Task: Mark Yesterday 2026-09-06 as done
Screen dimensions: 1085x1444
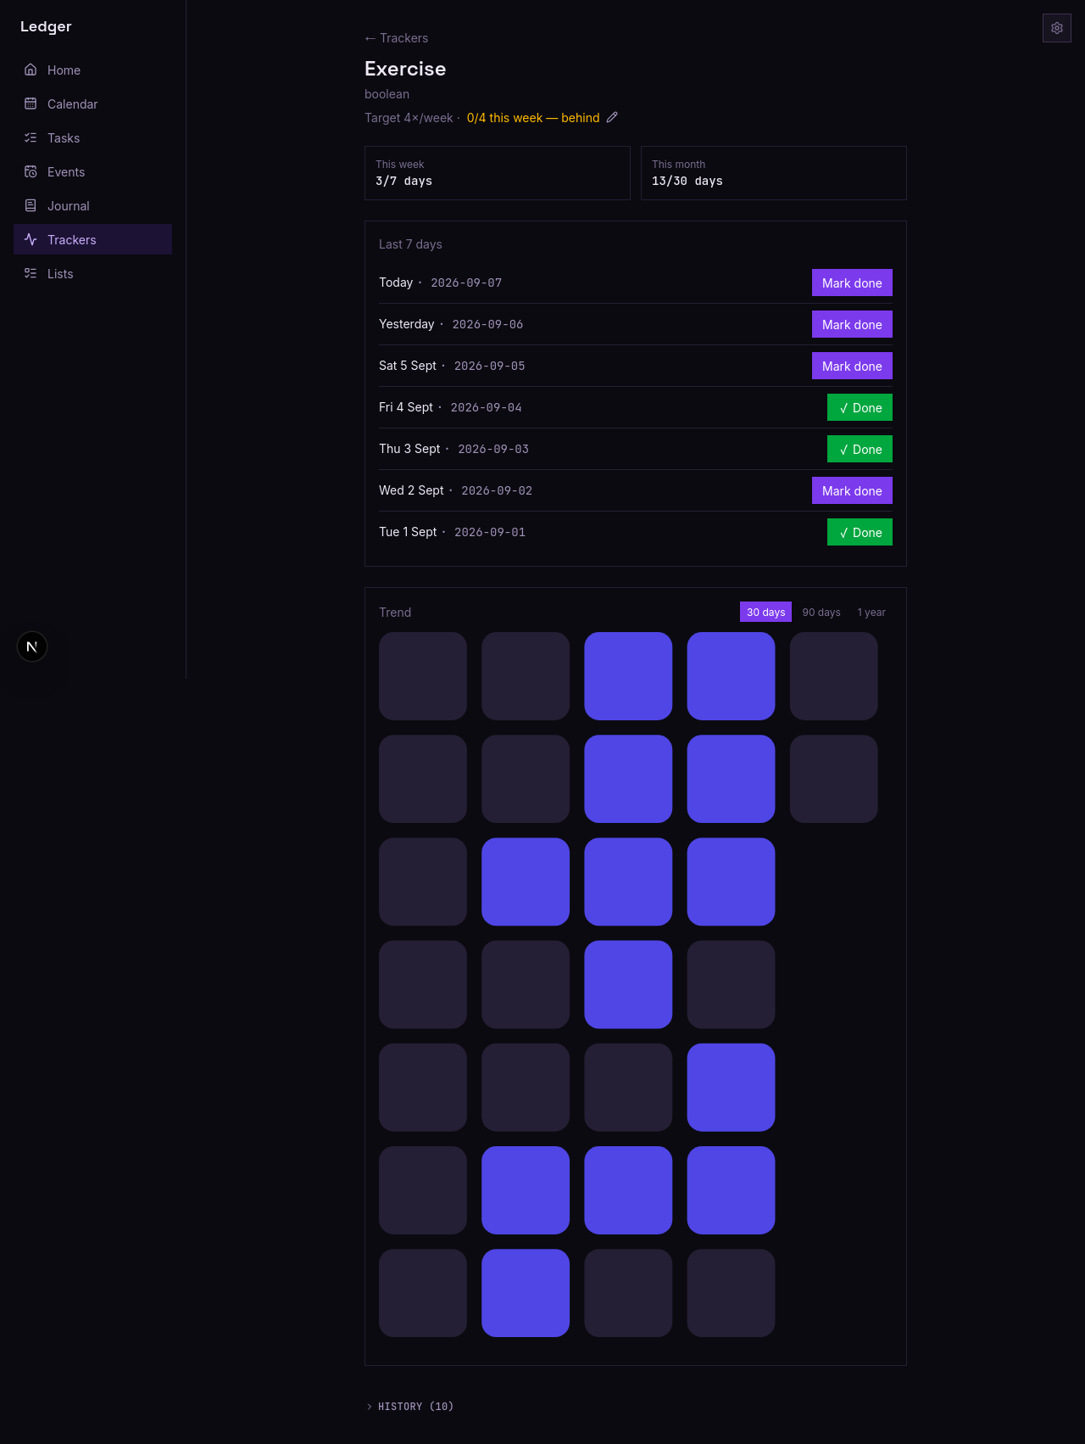Action: pos(852,324)
